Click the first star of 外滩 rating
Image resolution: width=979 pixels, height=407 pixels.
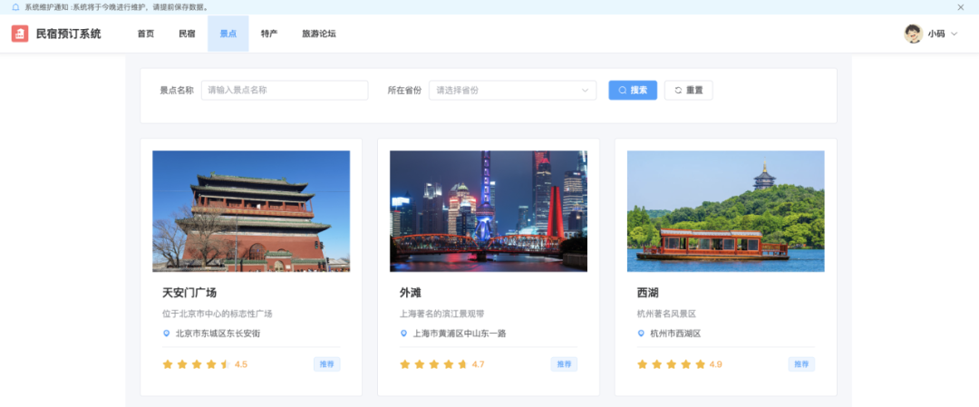pos(404,363)
